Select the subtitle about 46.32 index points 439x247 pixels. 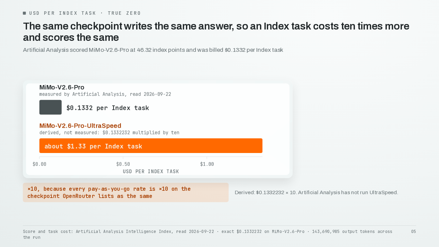tap(153, 50)
